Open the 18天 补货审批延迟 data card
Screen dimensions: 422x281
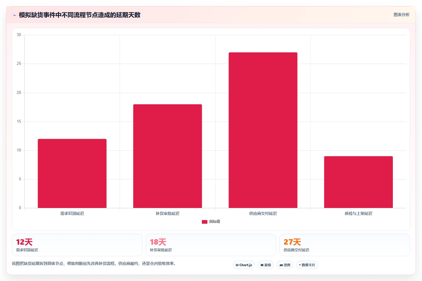tap(211, 245)
